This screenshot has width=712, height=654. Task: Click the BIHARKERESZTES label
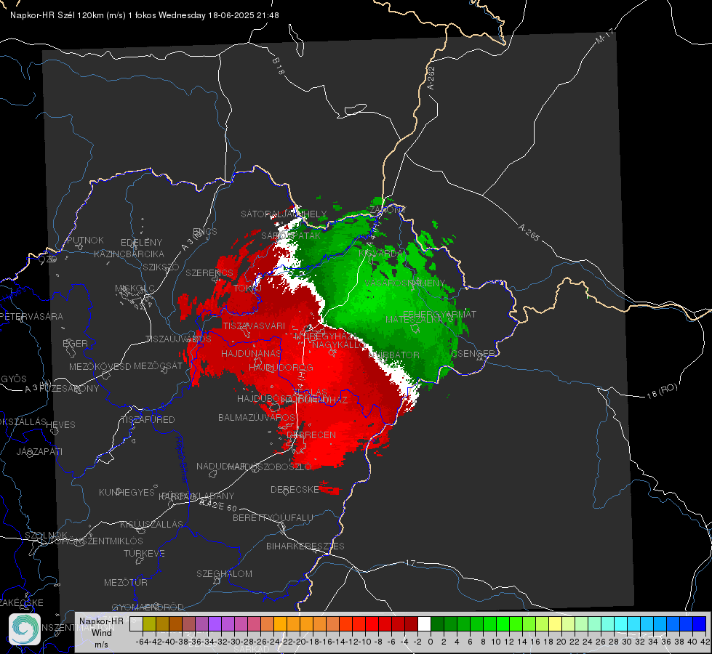click(305, 546)
